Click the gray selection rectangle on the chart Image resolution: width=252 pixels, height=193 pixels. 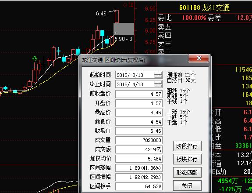coord(124,29)
